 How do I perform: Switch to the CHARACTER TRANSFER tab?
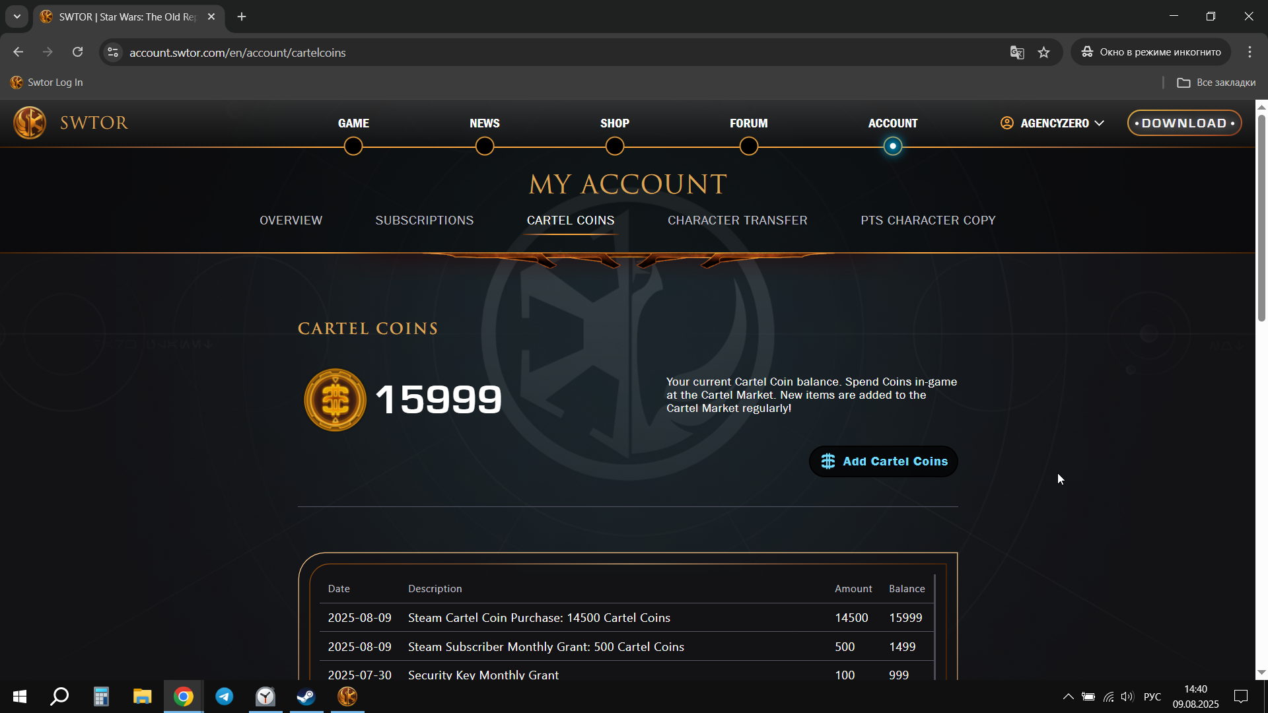click(737, 221)
